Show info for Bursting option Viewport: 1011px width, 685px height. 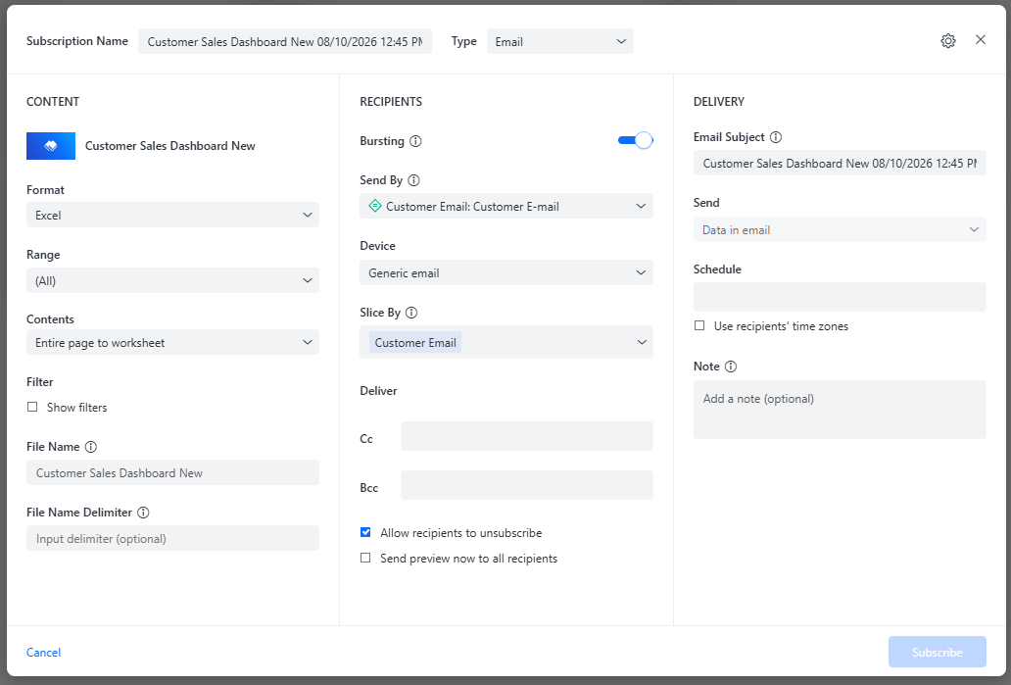coord(416,141)
